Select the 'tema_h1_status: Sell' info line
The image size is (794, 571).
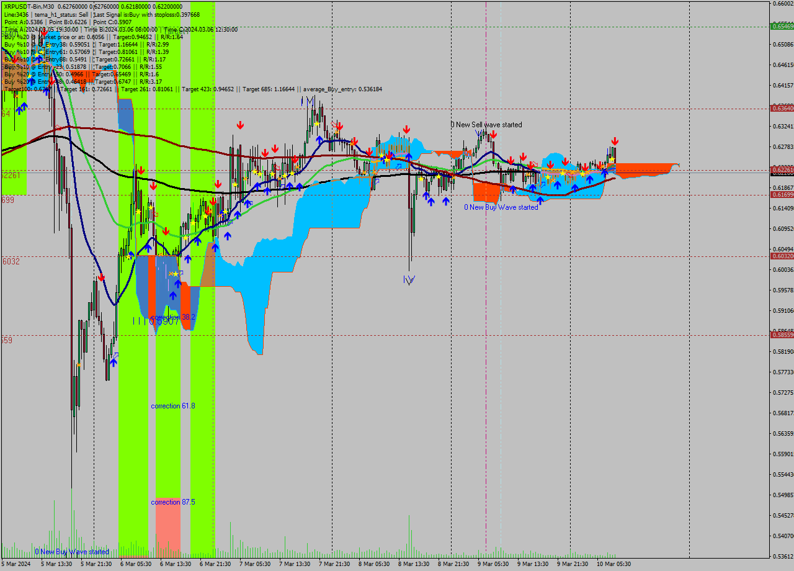pos(61,14)
